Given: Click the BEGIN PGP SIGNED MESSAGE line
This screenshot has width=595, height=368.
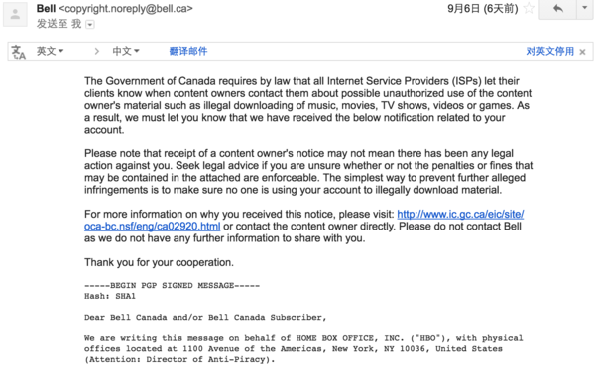Looking at the screenshot, I should point(172,286).
